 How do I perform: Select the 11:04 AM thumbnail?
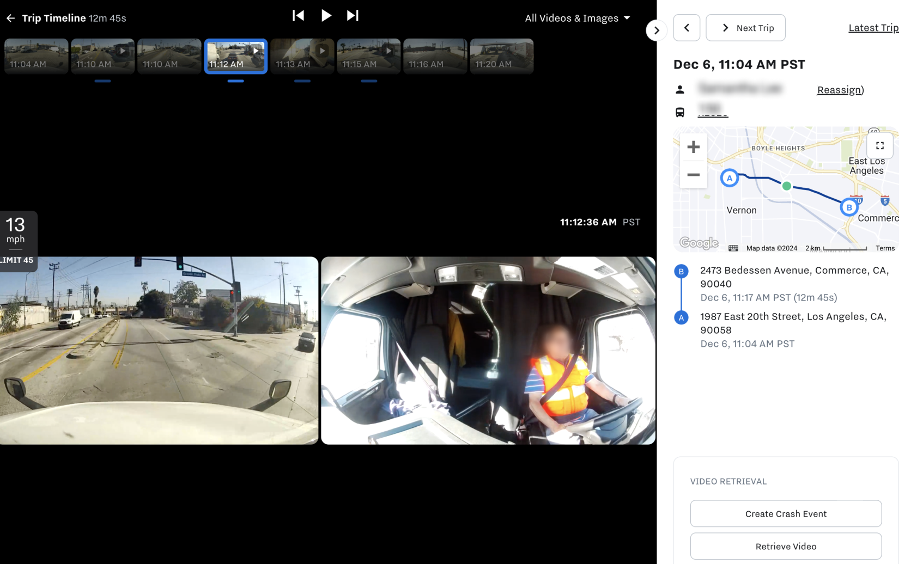36,56
